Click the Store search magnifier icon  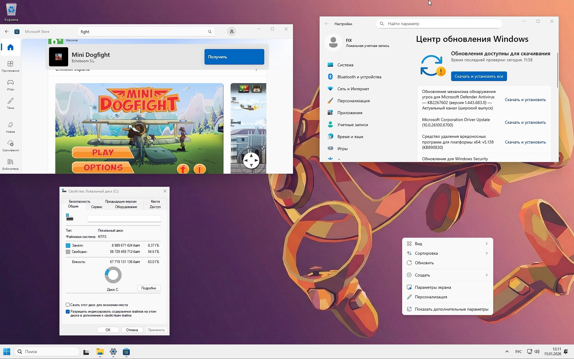pyautogui.click(x=210, y=32)
